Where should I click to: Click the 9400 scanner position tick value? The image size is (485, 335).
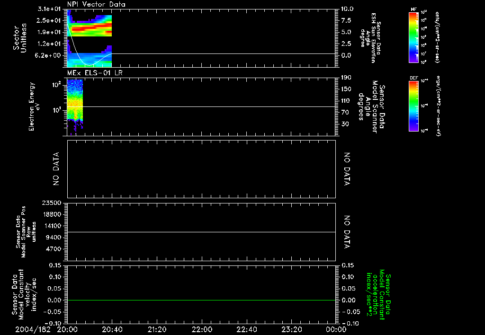(x=53, y=238)
